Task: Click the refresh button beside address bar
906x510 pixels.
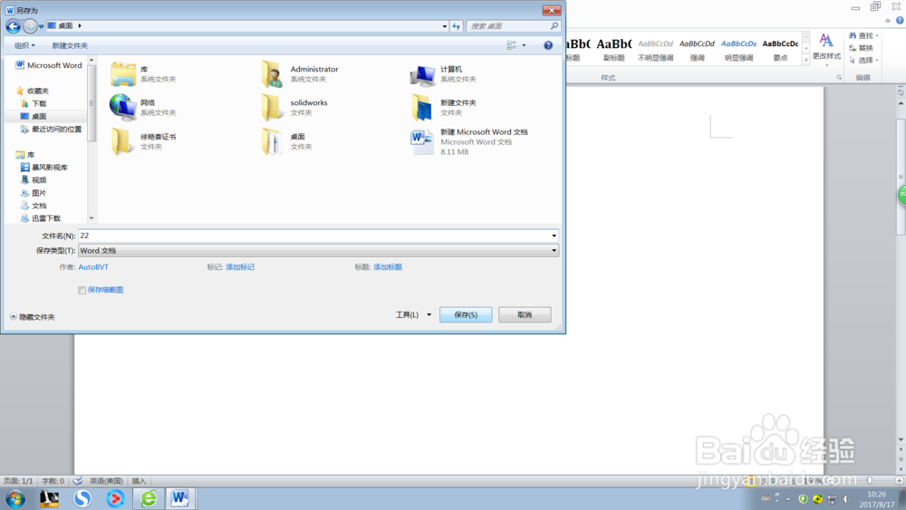Action: click(457, 26)
